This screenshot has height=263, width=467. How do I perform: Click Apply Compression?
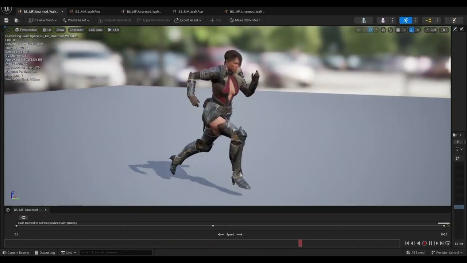(153, 20)
